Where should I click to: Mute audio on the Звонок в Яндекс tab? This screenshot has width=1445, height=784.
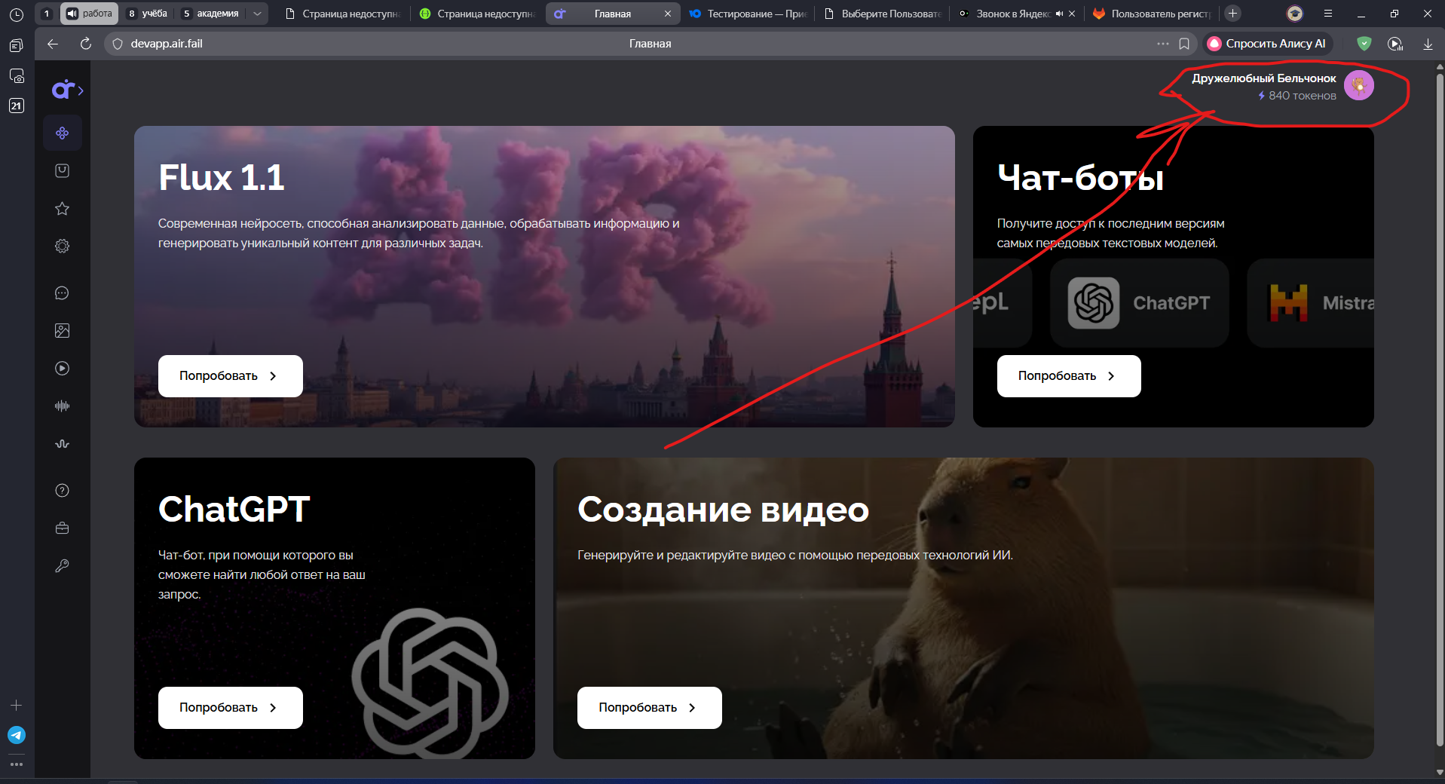coord(1059,14)
